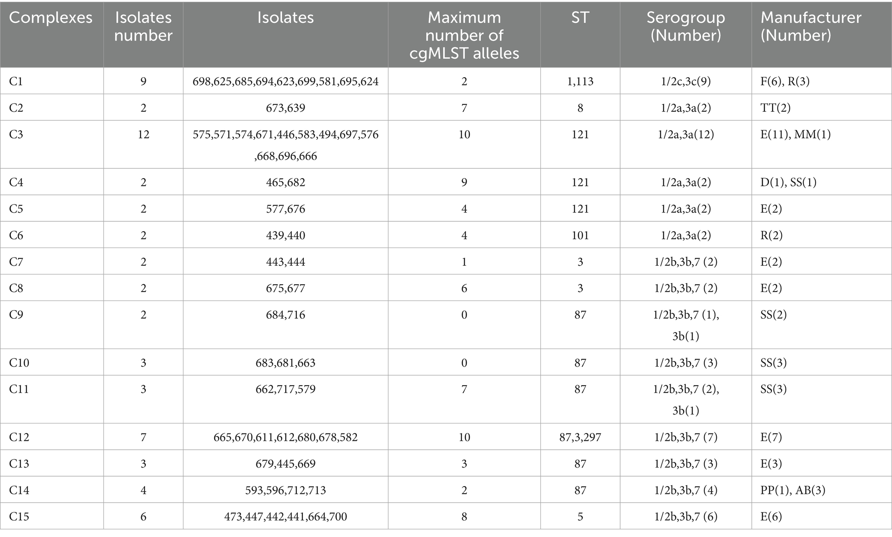
Task: Click the Complexes column header
Action: (51, 18)
